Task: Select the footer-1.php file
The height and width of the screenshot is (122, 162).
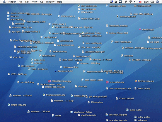Action: pyautogui.click(x=142, y=88)
